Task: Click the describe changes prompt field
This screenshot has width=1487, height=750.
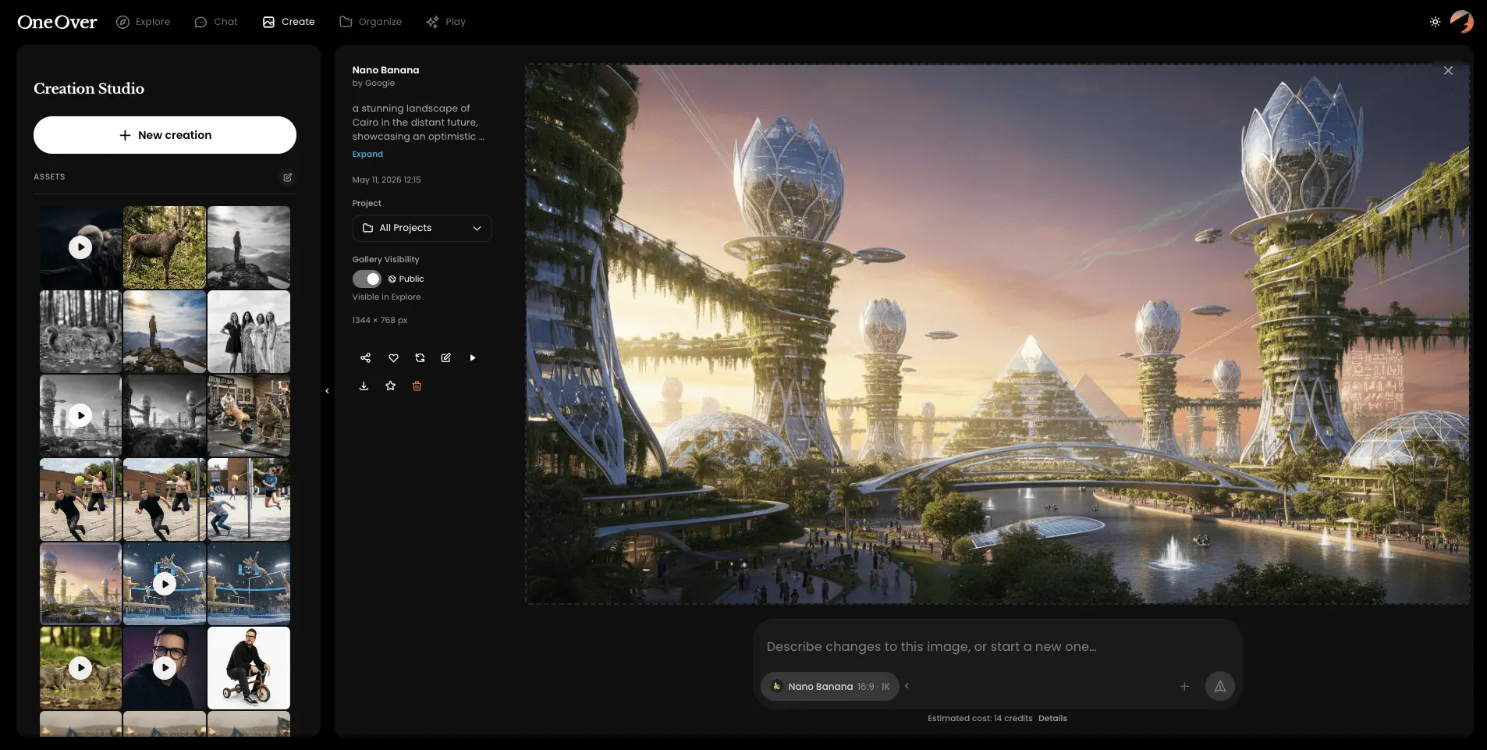Action: (x=997, y=647)
